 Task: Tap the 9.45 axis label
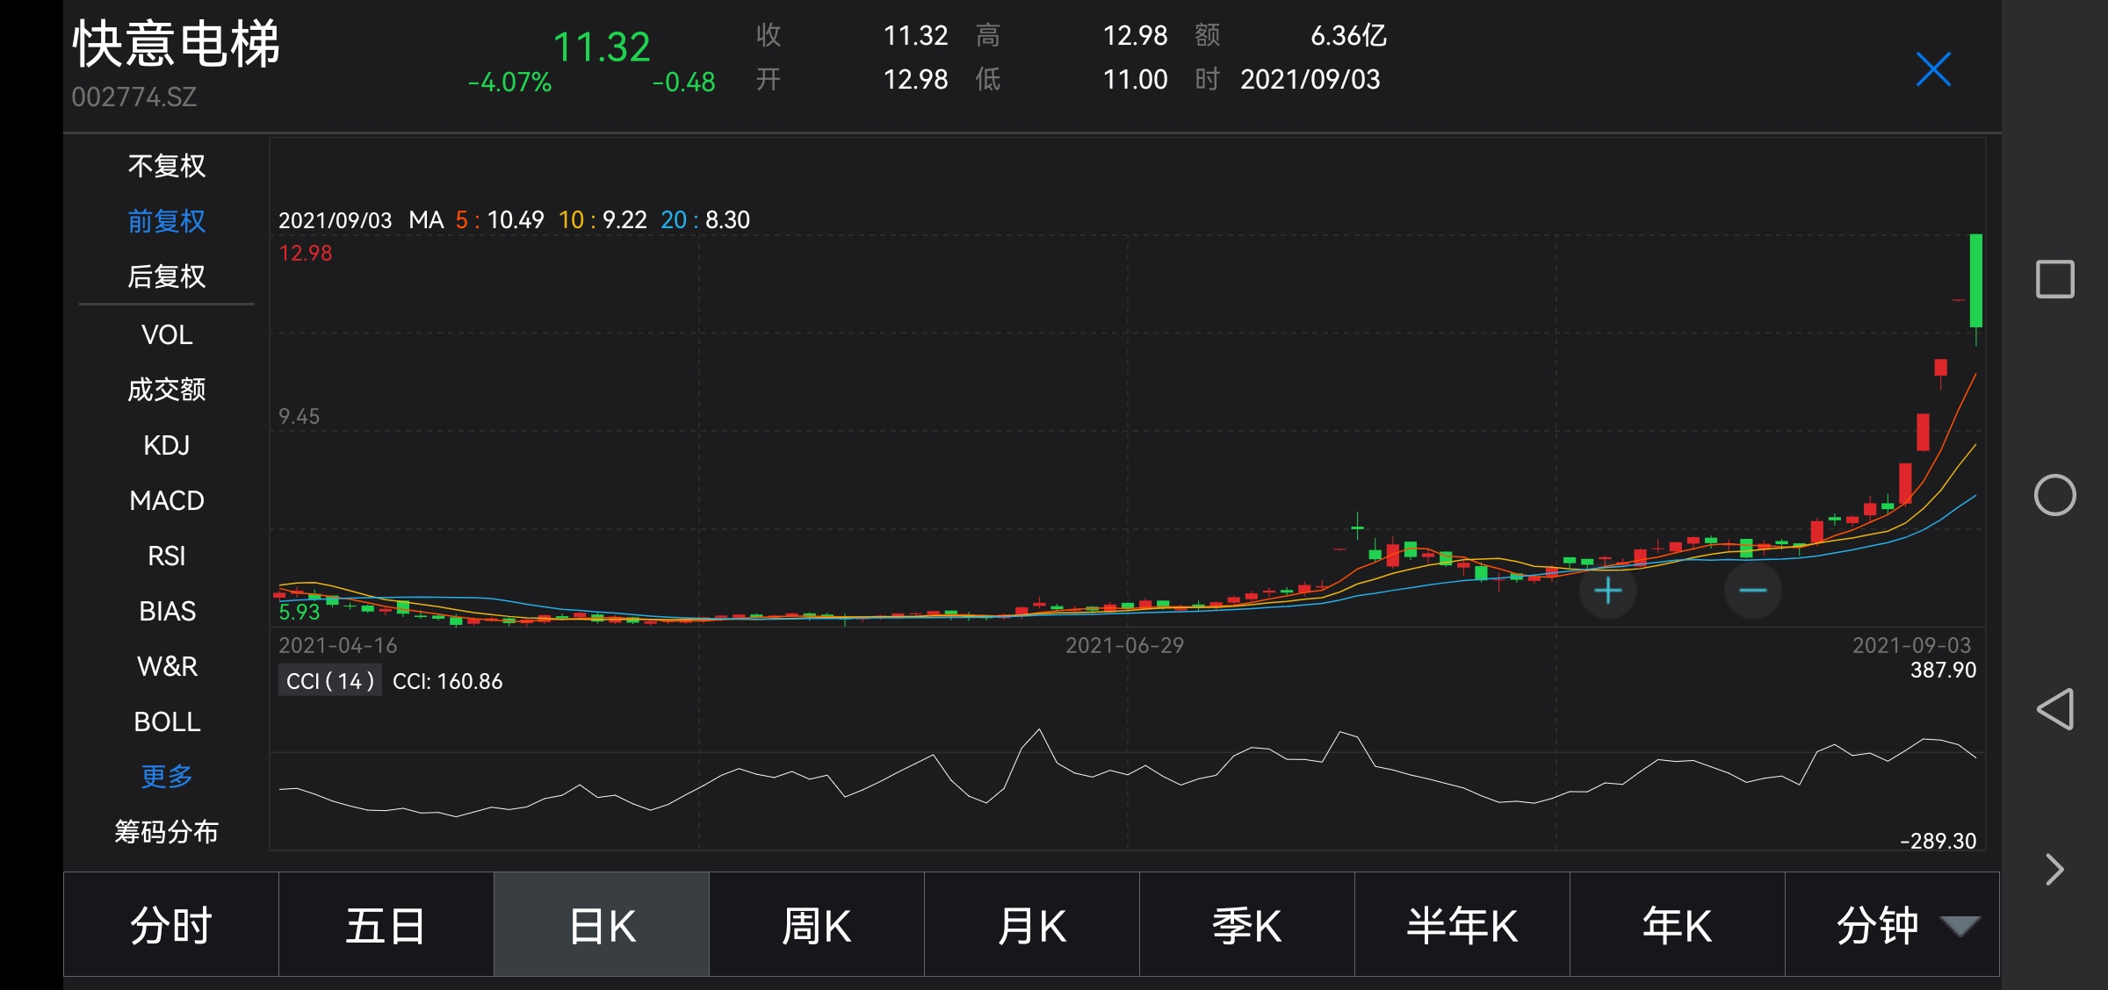(x=299, y=416)
